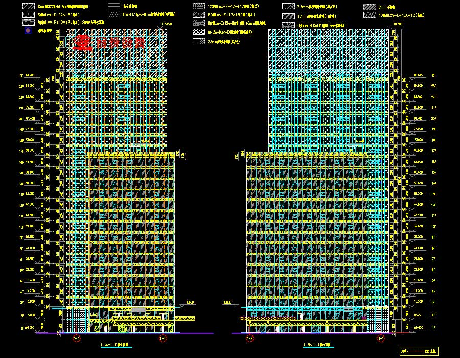Select the 118.200 level above the 1-A~1-D elevation
The height and width of the screenshot is (358, 460).
167,24
